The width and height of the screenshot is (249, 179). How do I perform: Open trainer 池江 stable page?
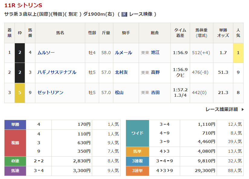pos(155,53)
